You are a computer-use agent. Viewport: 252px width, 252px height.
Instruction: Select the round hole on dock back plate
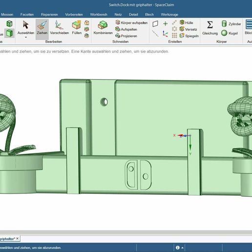[104, 102]
